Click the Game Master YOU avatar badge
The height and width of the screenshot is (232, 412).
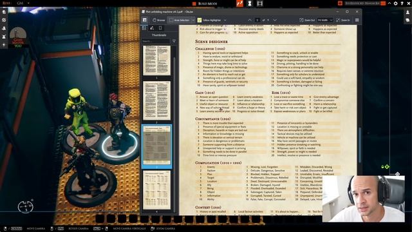pyautogui.click(x=18, y=37)
